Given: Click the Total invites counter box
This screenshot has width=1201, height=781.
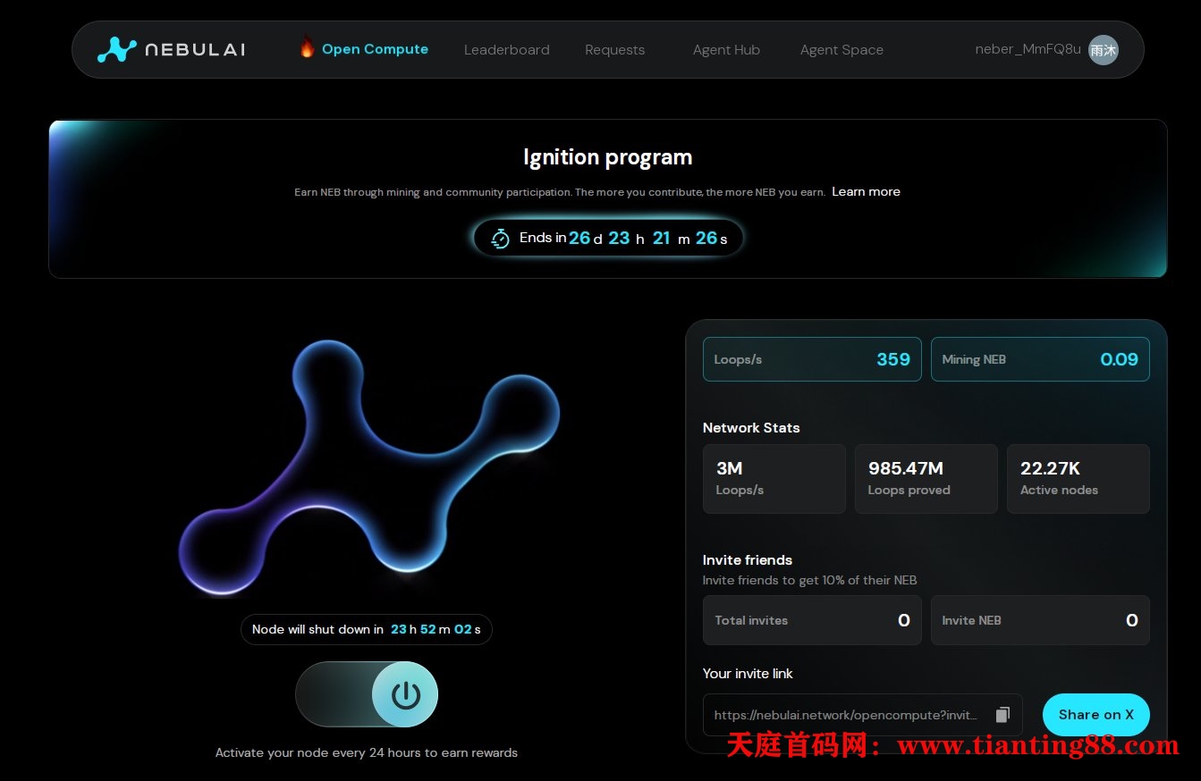Looking at the screenshot, I should coord(812,620).
